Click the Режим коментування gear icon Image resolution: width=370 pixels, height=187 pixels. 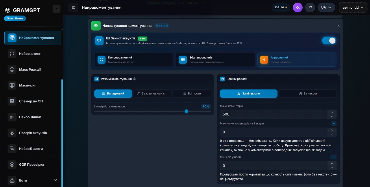pos(97,79)
